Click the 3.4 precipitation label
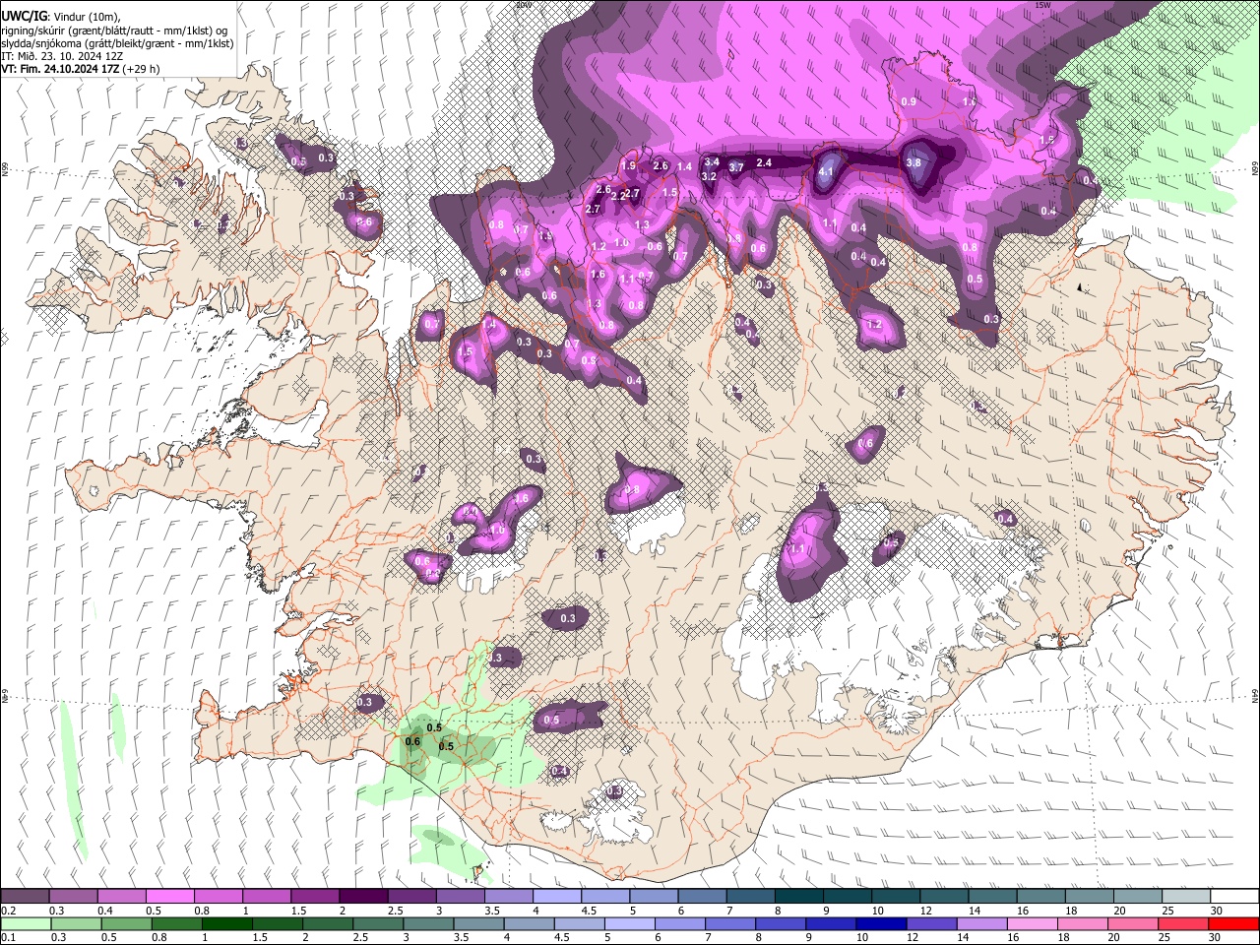This screenshot has height=945, width=1260. (x=713, y=162)
